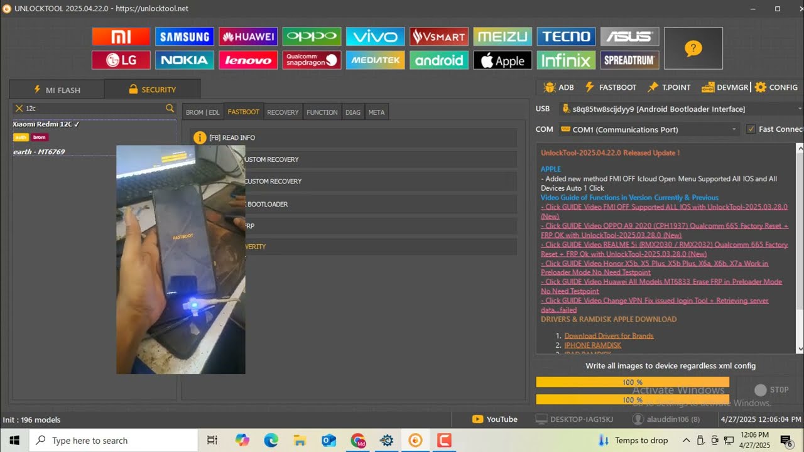Clear the model search with the X icon
Screen dimensions: 804x452
point(19,109)
